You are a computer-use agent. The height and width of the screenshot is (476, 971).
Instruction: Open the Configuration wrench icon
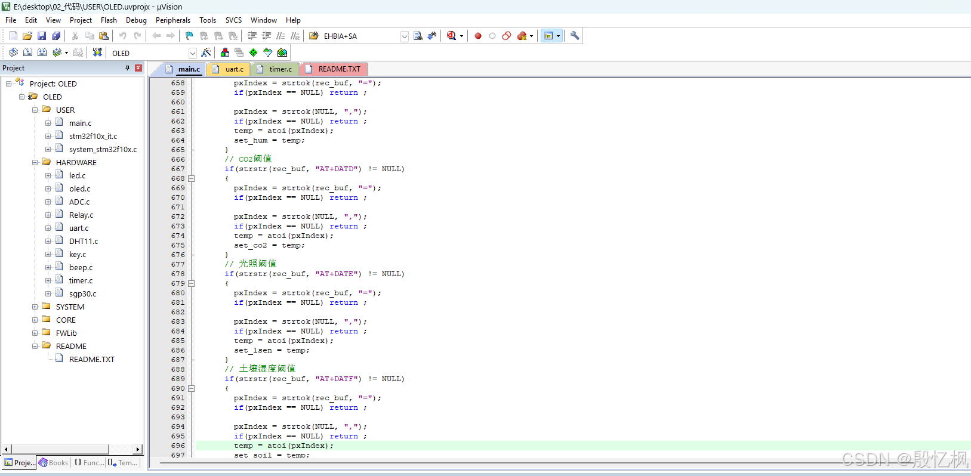(575, 36)
